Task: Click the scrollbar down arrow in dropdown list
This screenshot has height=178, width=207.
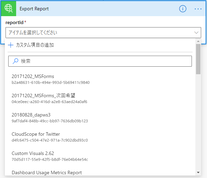Action: 198,173
